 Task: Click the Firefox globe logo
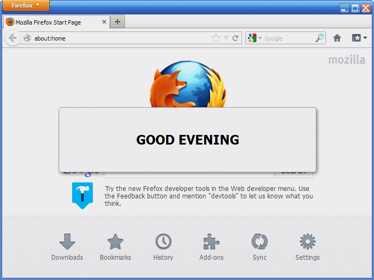tap(188, 84)
